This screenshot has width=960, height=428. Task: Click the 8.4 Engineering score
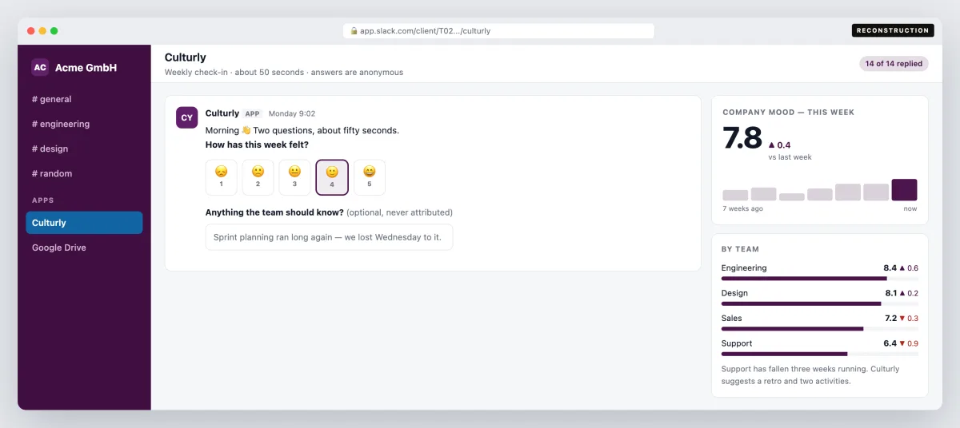click(x=890, y=268)
